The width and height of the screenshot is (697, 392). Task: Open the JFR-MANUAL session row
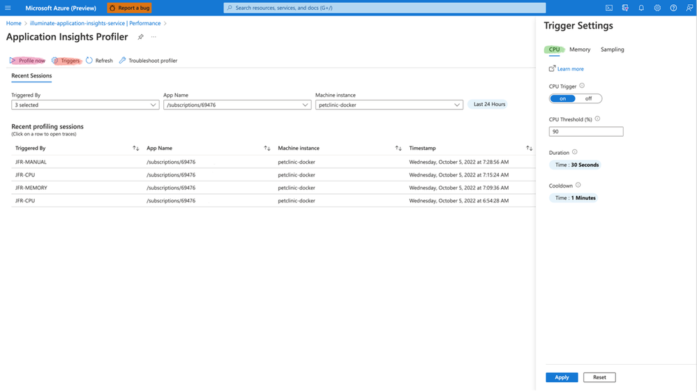[x=273, y=162]
